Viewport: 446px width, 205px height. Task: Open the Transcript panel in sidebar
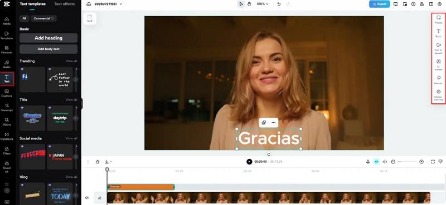(7, 108)
